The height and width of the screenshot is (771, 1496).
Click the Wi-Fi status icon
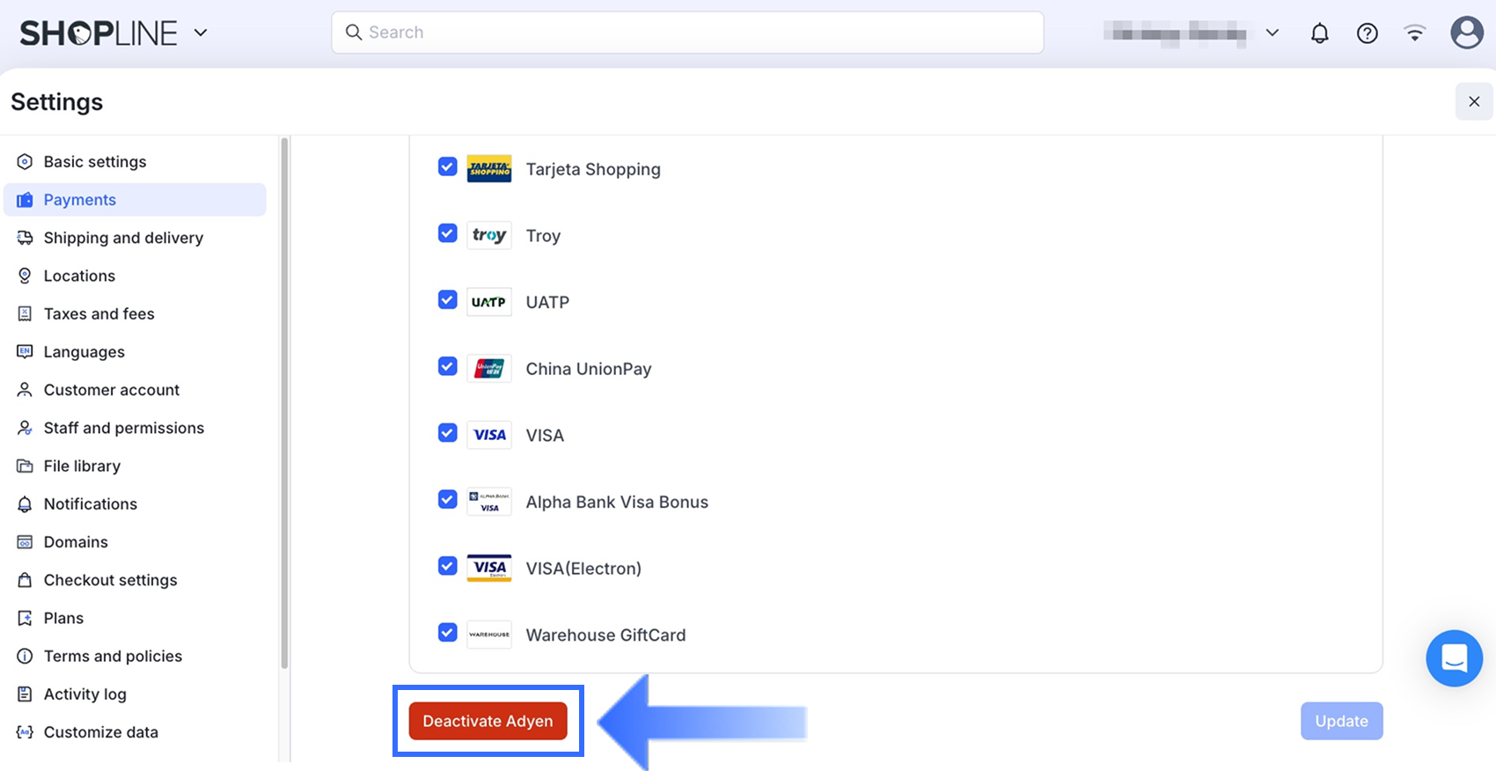[1414, 33]
